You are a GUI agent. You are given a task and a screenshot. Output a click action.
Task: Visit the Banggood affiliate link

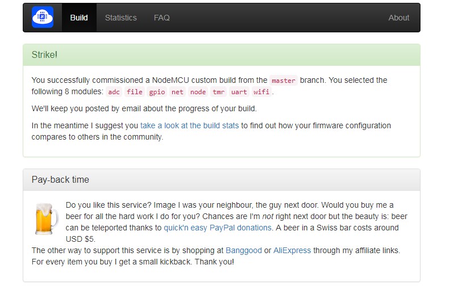coord(244,250)
